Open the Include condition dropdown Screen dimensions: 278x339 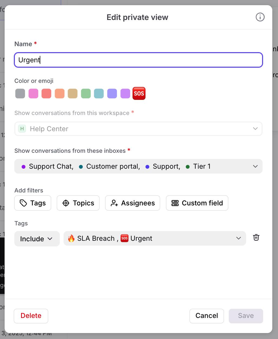37,239
